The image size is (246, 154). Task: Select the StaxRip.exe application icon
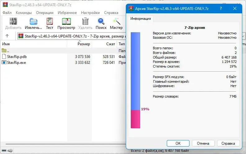point(4,63)
